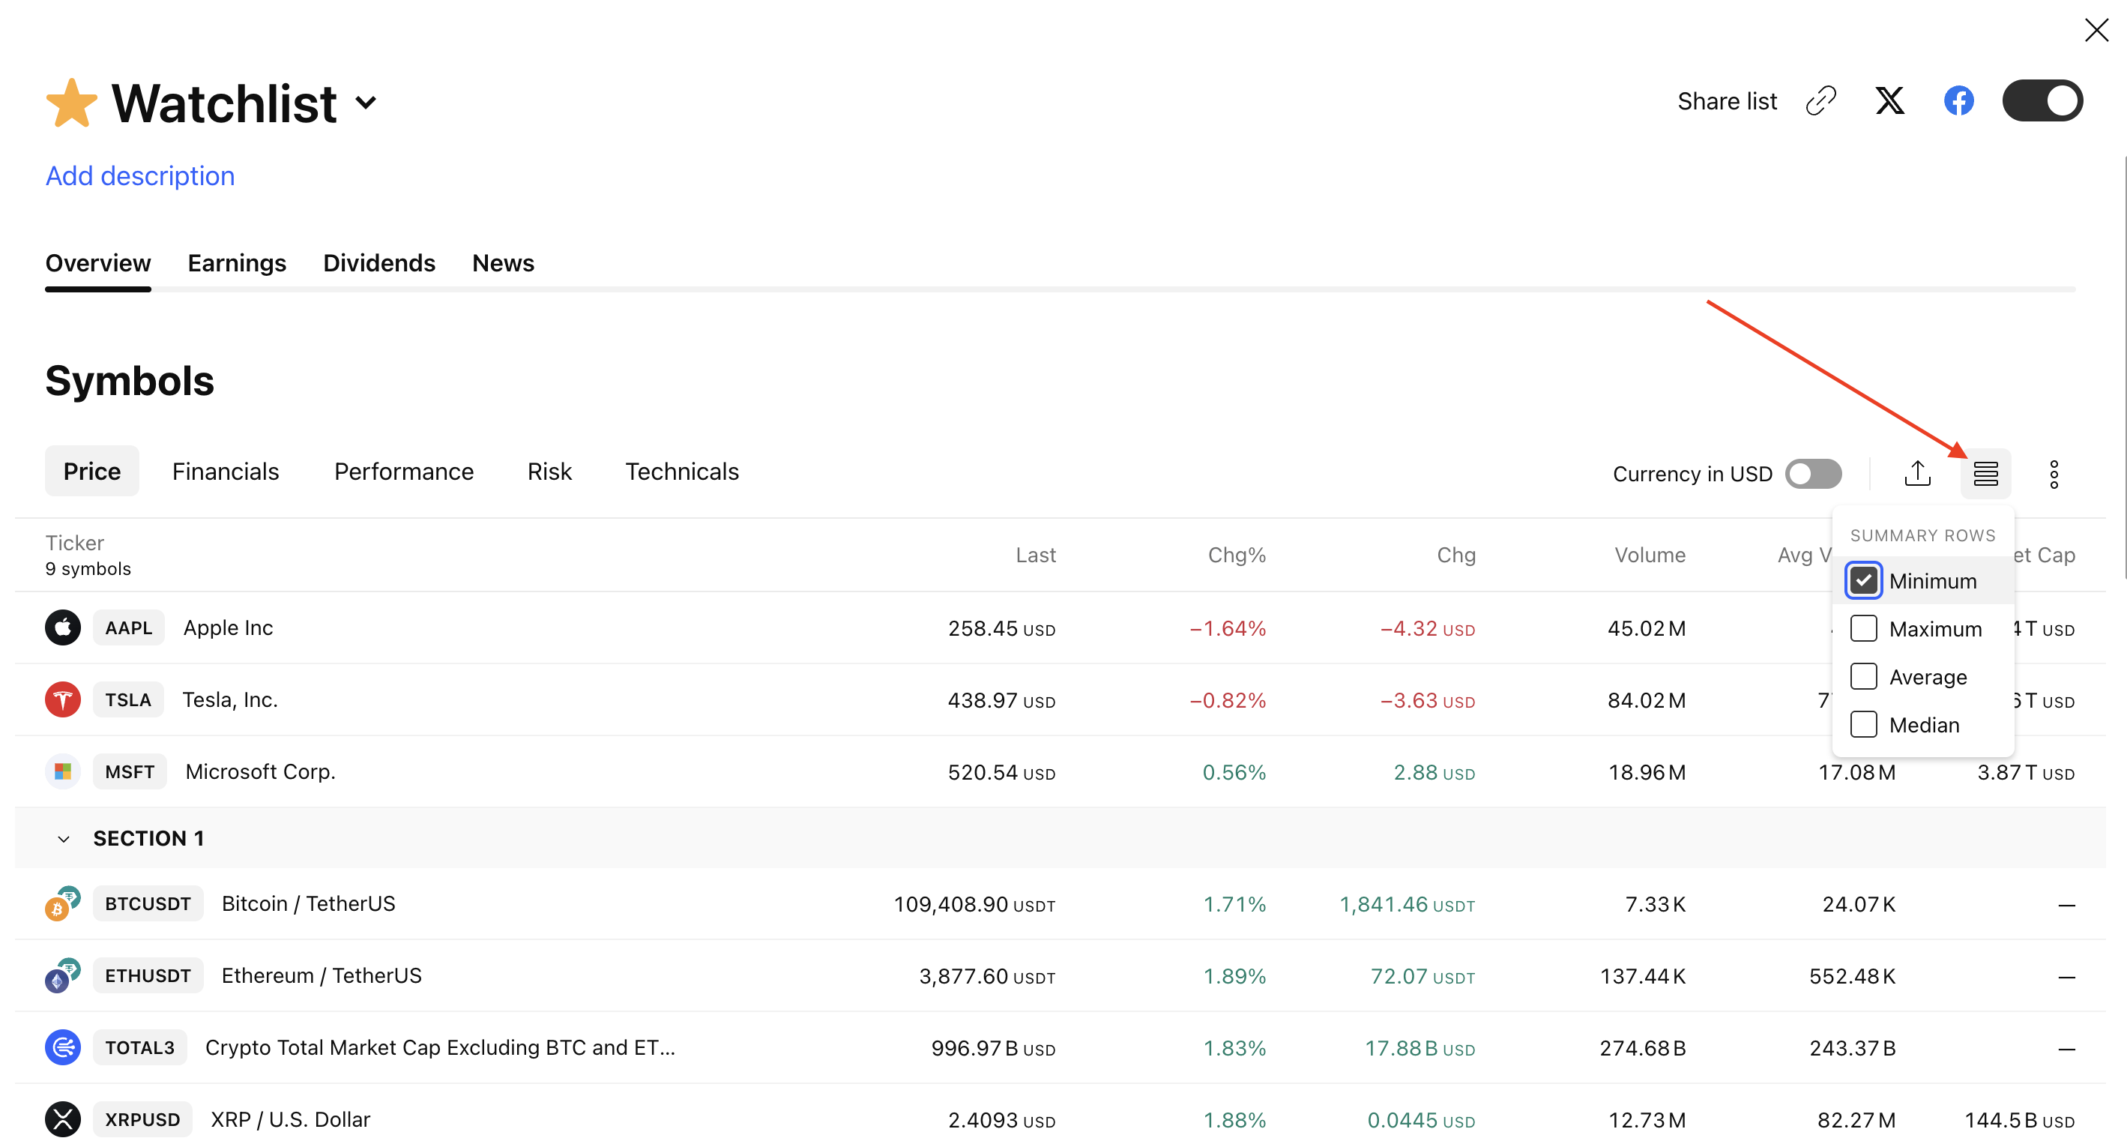Image resolution: width=2127 pixels, height=1141 pixels.
Task: Switch to the Earnings tab
Action: (236, 262)
